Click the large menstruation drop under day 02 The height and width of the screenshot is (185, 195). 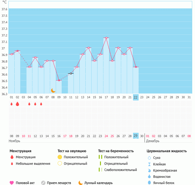[17, 104]
